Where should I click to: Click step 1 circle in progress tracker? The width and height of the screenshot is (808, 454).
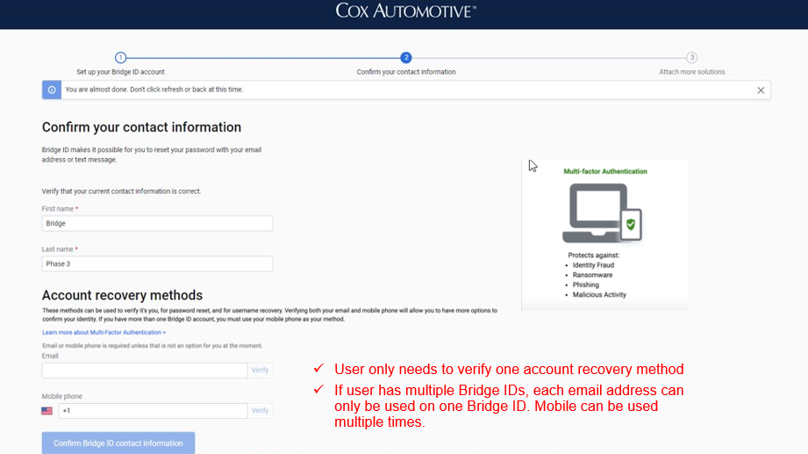pos(120,57)
